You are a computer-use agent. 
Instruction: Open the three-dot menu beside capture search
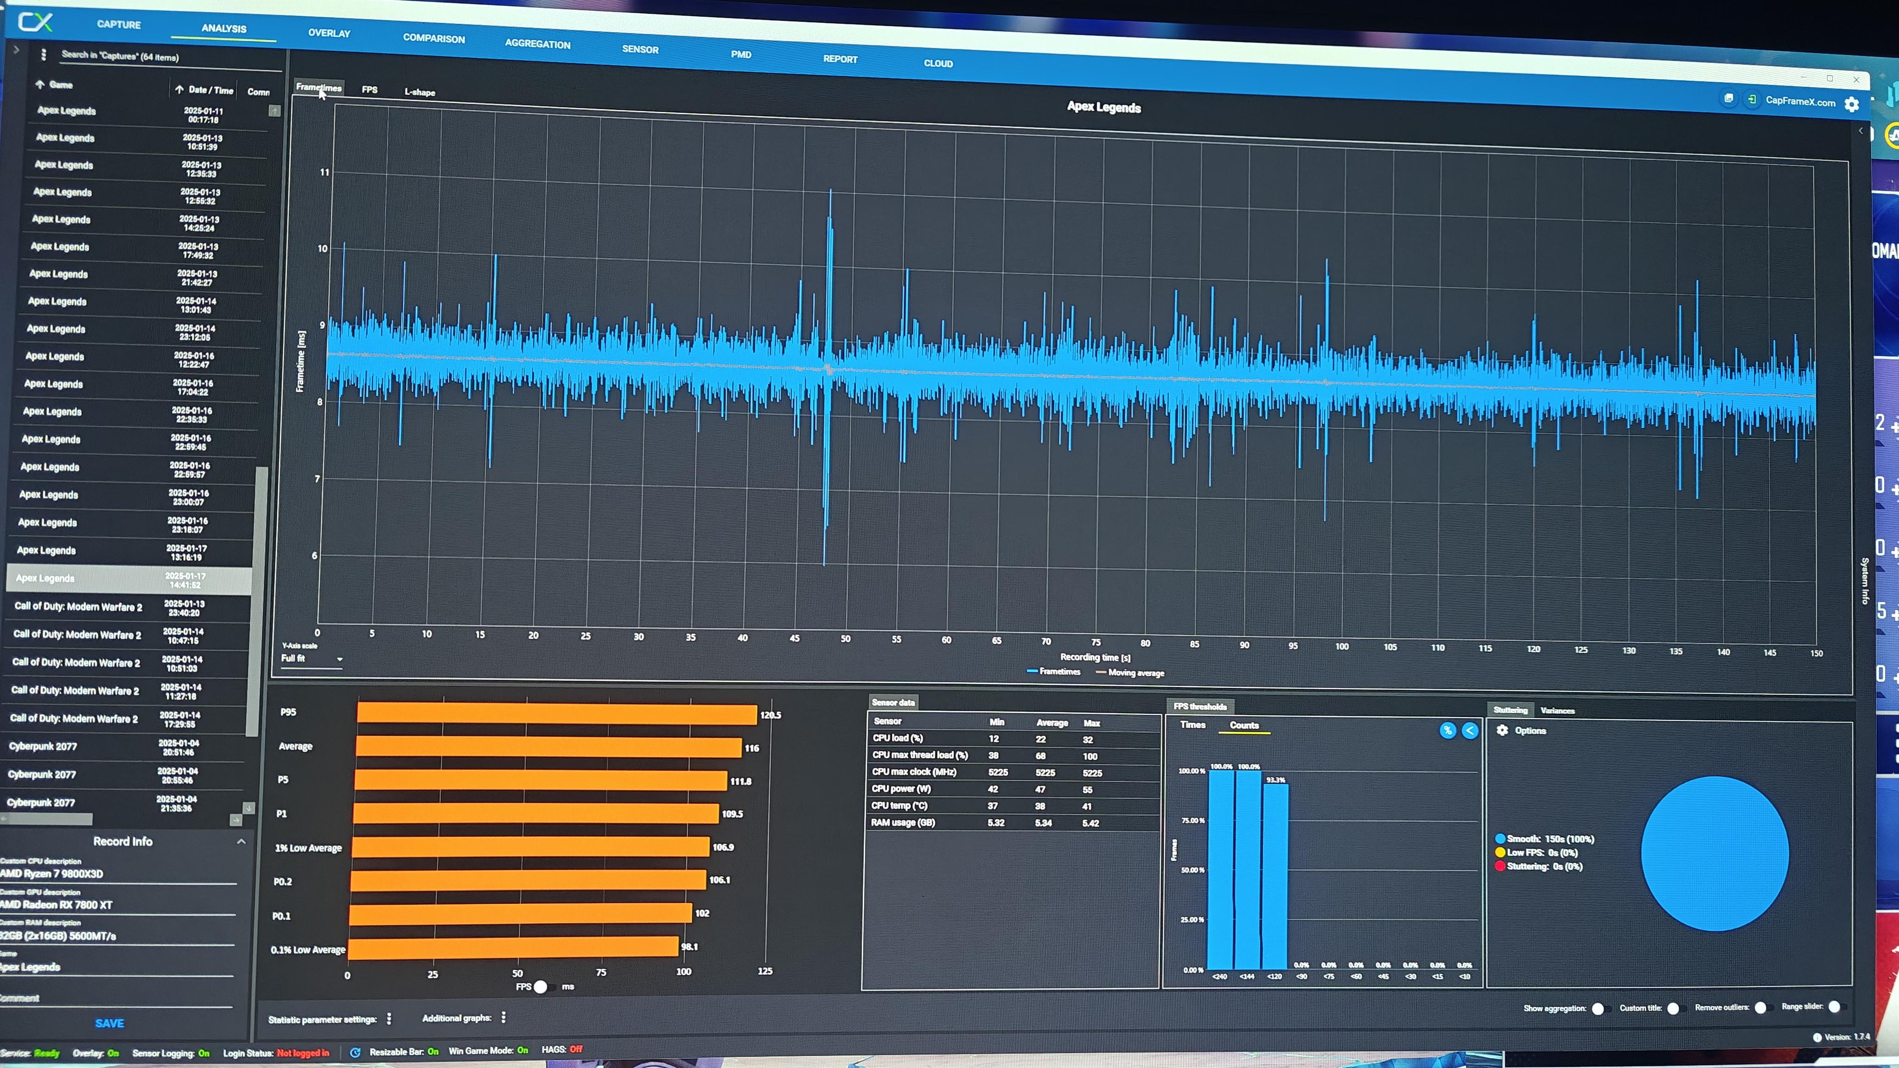coord(44,55)
